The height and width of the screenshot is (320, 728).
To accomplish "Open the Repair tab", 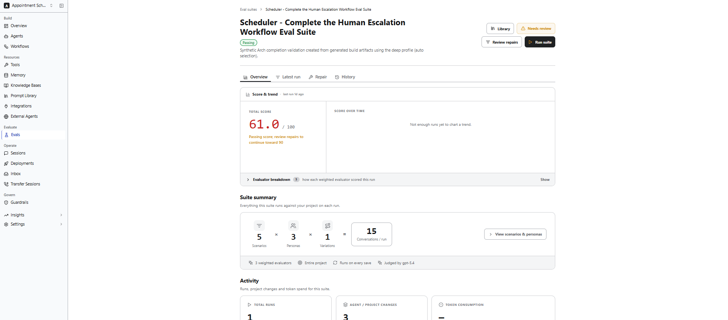I will coord(318,77).
